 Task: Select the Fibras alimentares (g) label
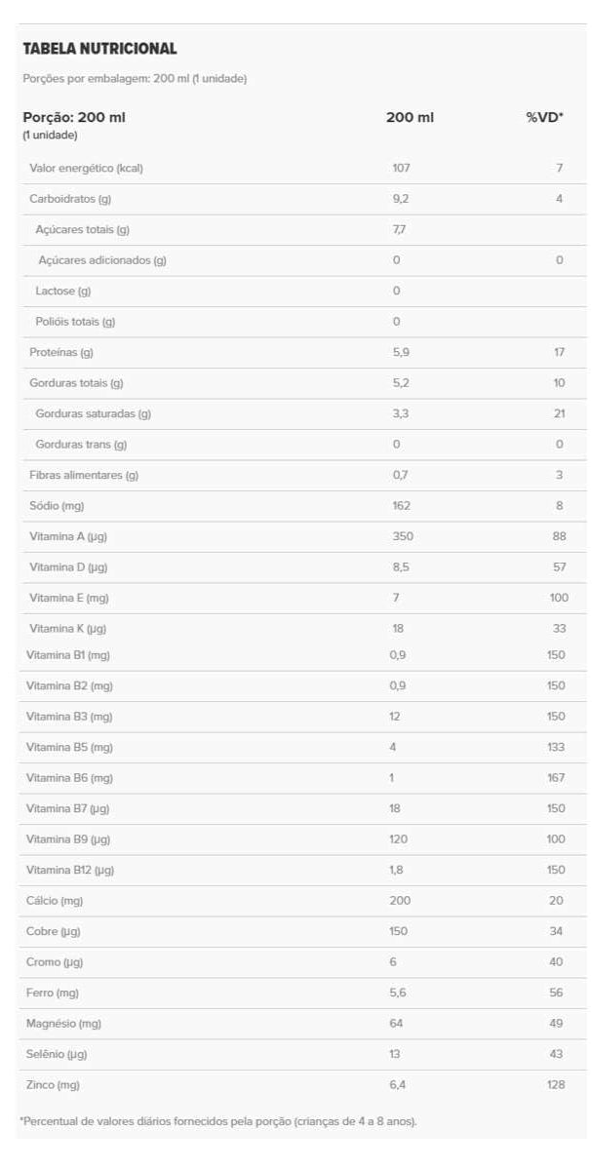click(84, 475)
